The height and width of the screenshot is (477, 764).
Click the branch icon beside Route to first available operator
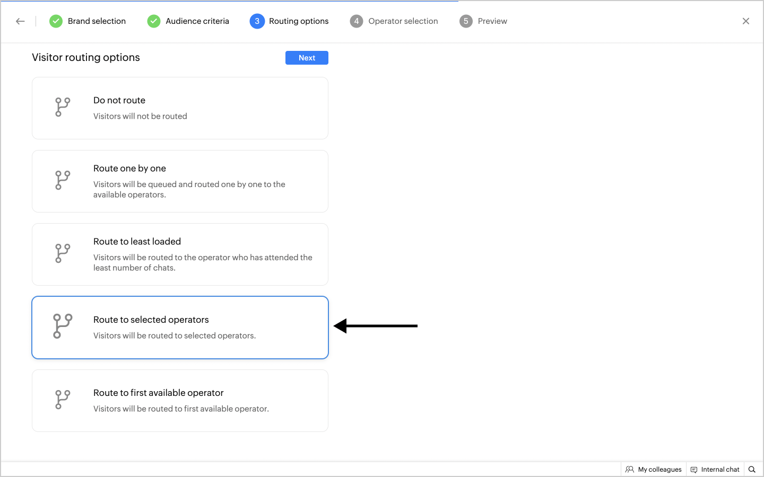[x=63, y=400]
